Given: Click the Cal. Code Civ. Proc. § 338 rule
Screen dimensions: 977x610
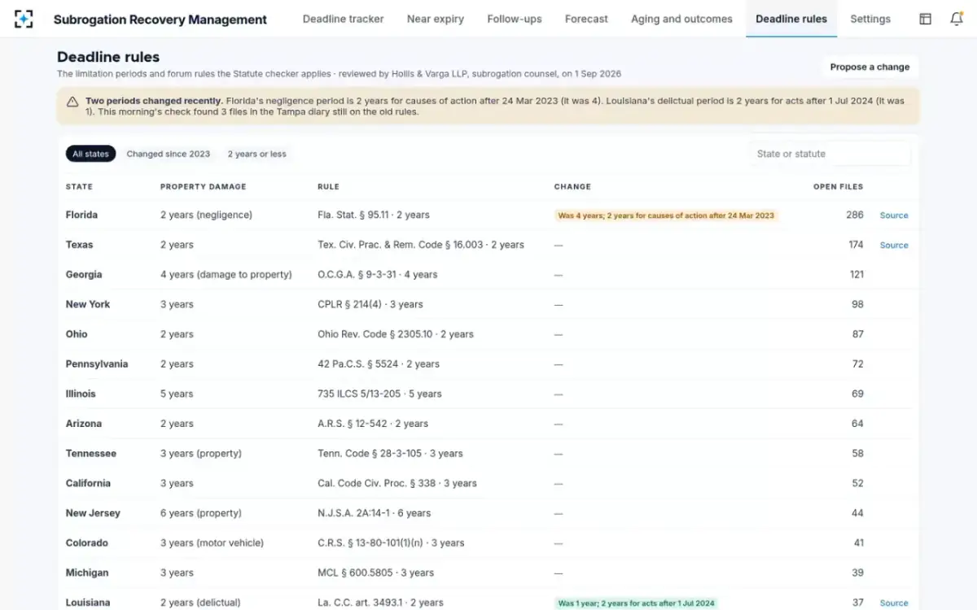Looking at the screenshot, I should pyautogui.click(x=397, y=483).
